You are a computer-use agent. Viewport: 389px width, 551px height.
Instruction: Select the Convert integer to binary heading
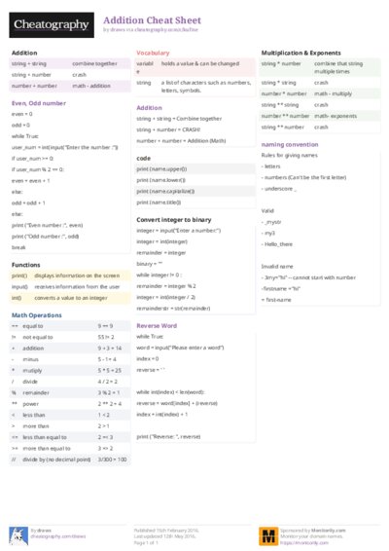click(x=174, y=220)
